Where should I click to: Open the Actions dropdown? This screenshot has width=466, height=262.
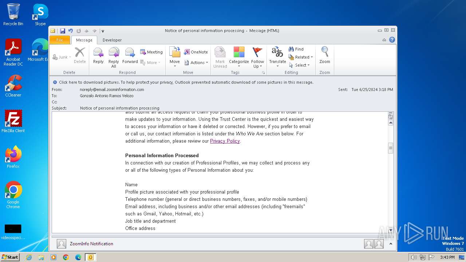point(196,63)
